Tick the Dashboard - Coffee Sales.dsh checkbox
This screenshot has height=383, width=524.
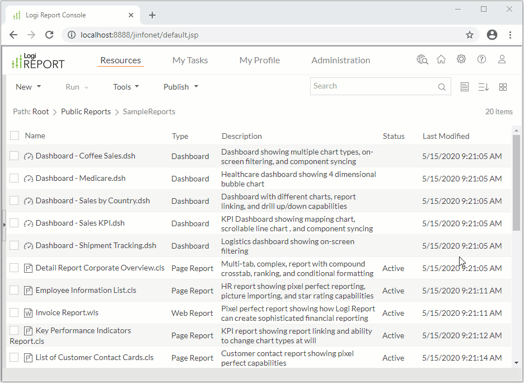(x=14, y=156)
